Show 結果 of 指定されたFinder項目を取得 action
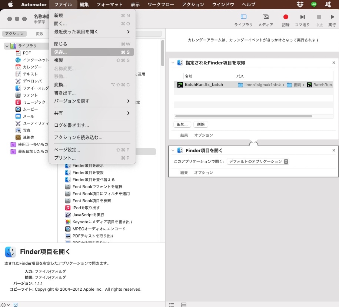The height and width of the screenshot is (307, 339). 184,135
